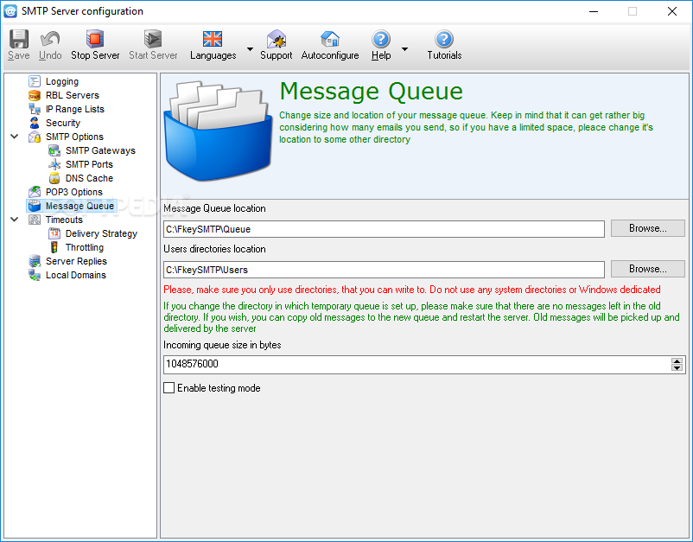Collapse the SMTP Options tree node
The width and height of the screenshot is (693, 542).
click(x=14, y=137)
